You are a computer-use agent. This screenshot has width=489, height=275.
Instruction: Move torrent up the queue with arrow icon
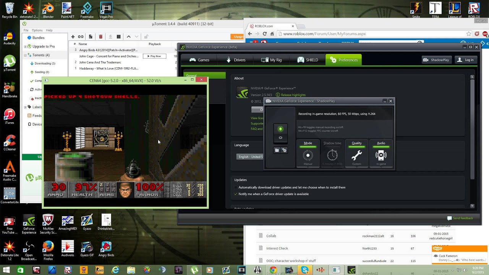point(128,37)
